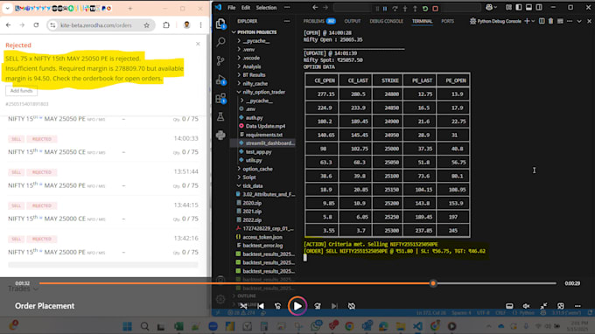595x334 pixels.
Task: Open VS Code Search view
Action: [220, 42]
